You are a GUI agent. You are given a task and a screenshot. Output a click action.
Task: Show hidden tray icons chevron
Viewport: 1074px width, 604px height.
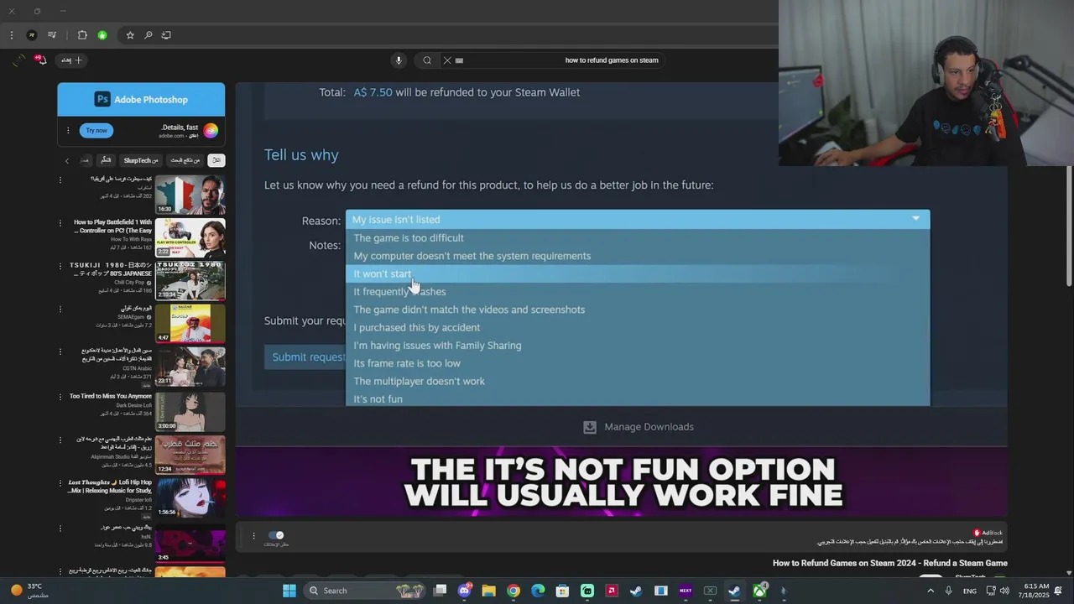pos(930,591)
